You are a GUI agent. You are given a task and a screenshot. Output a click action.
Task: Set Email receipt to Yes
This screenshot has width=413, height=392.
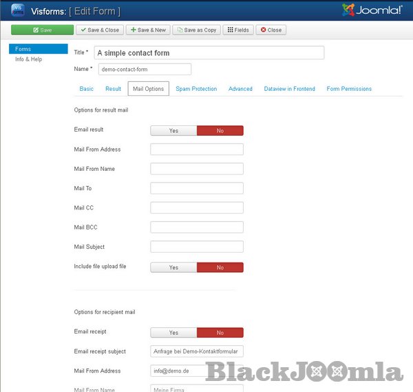[x=173, y=332]
